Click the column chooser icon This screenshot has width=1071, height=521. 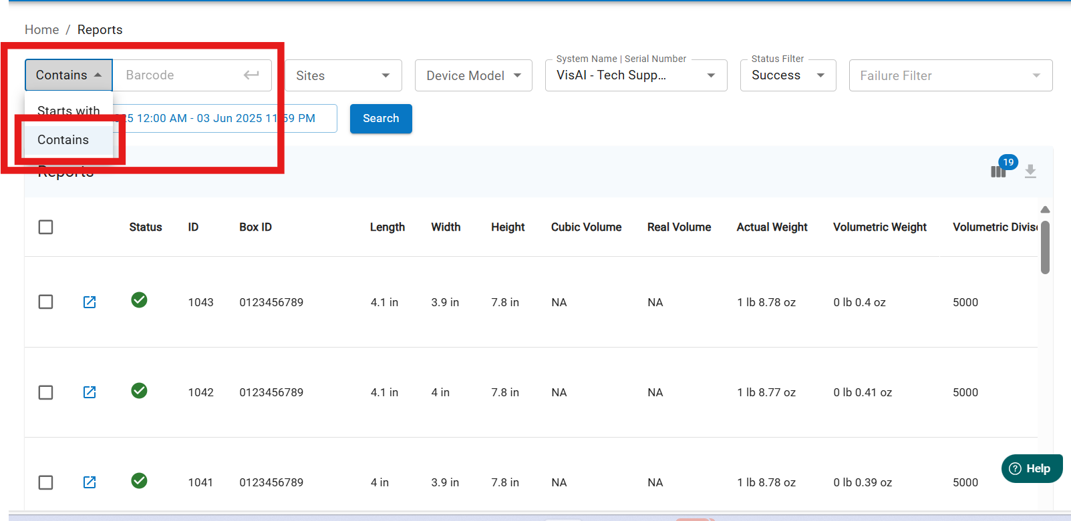click(998, 171)
